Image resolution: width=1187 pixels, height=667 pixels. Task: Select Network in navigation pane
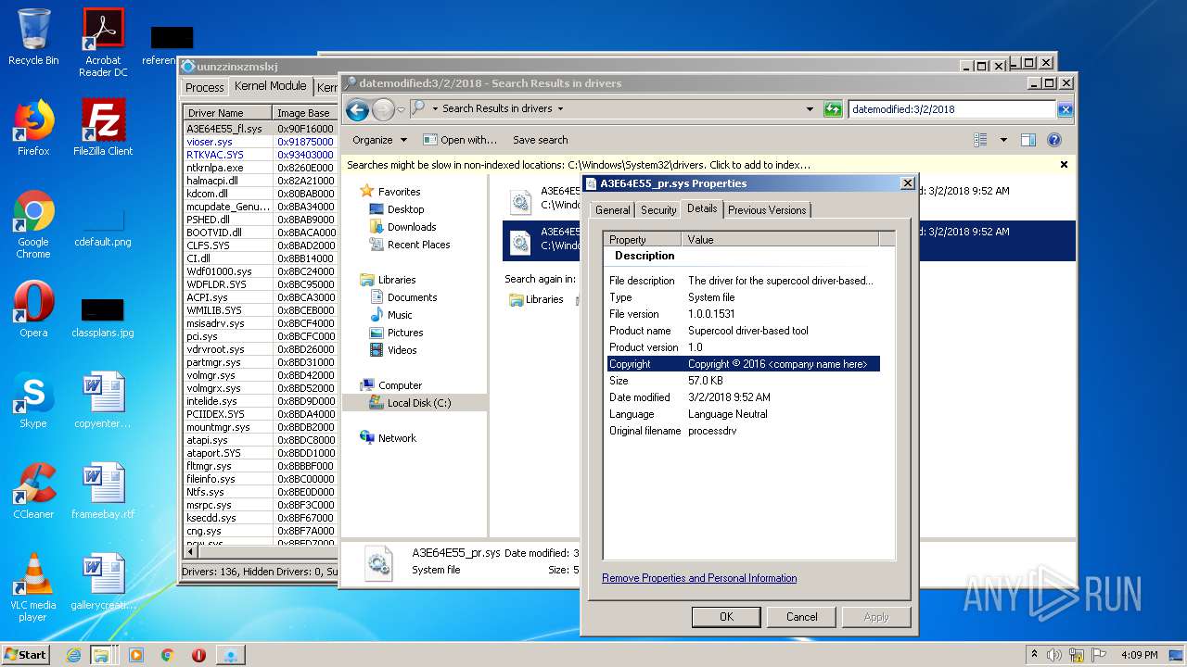[397, 438]
